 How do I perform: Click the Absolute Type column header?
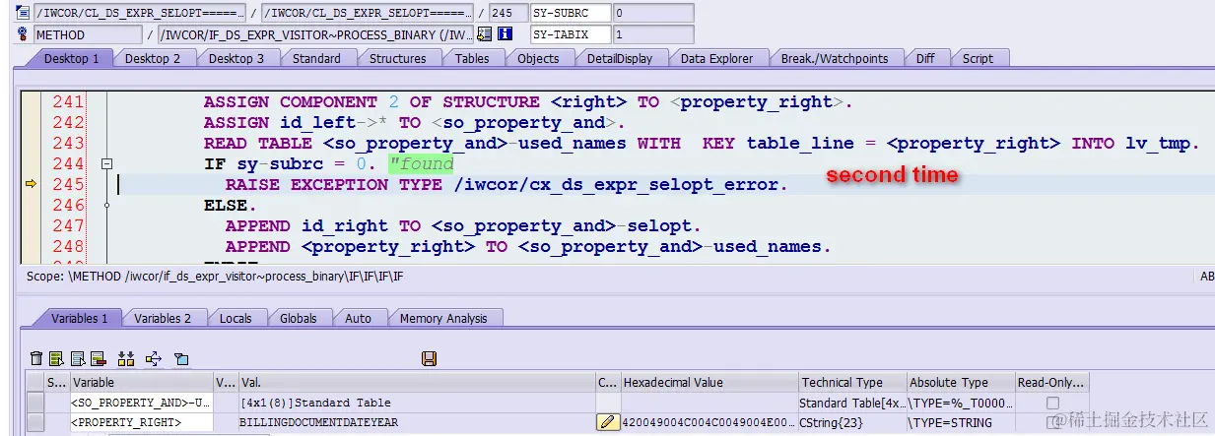click(x=961, y=382)
